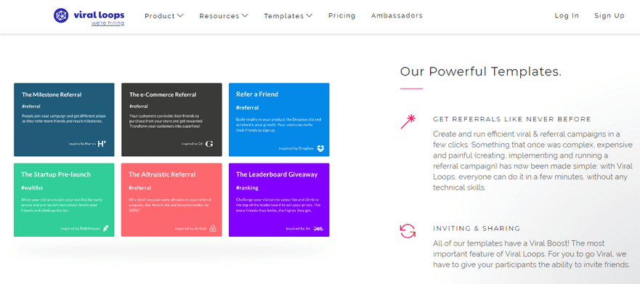Click the Dropbox logo icon
640x284 pixels.
point(321,148)
